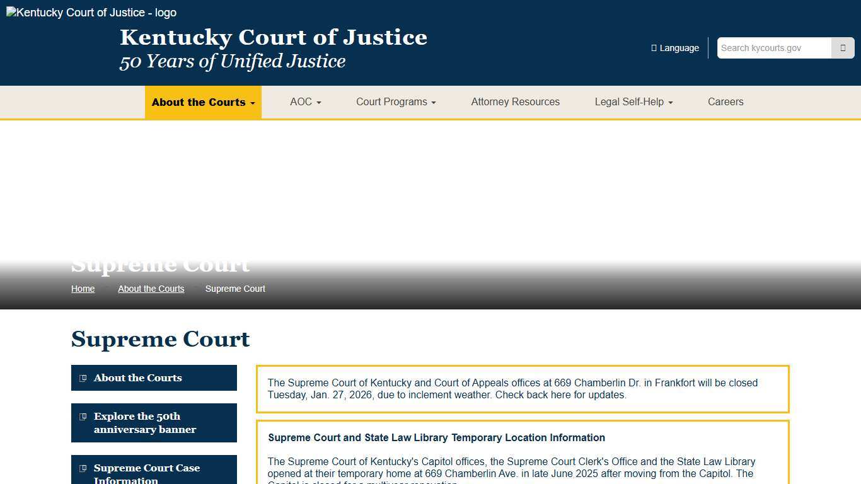Click the Supreme Court Case Information sidebar icon
This screenshot has width=861, height=484.
point(83,468)
